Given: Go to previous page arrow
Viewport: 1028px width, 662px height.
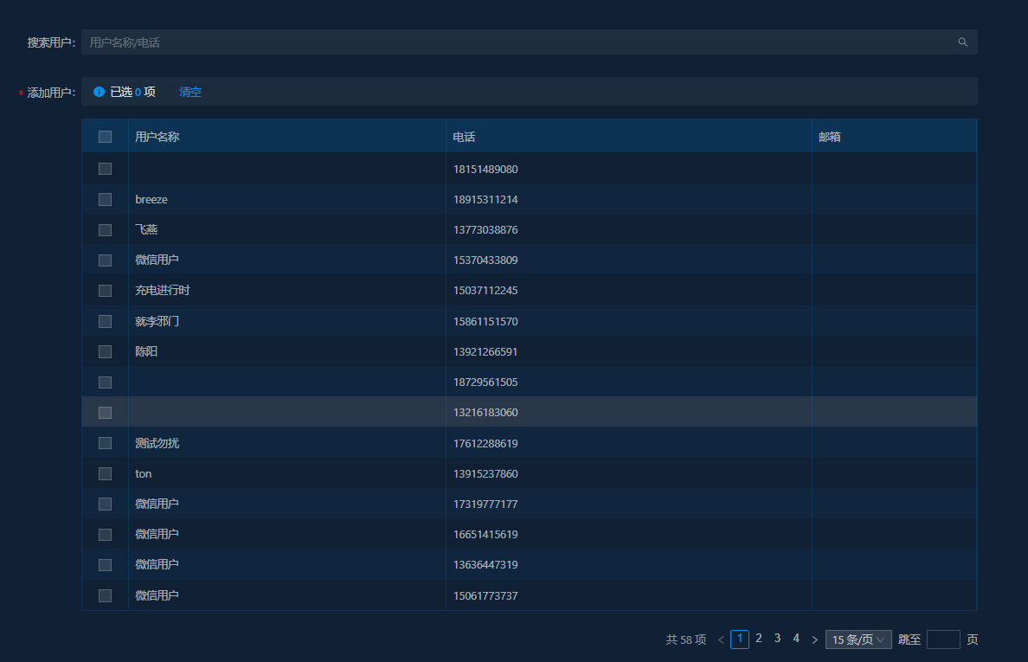Looking at the screenshot, I should click(x=721, y=640).
